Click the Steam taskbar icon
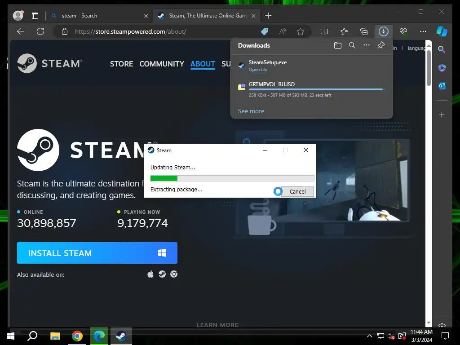Viewport: 460px width, 345px height. pos(121,336)
